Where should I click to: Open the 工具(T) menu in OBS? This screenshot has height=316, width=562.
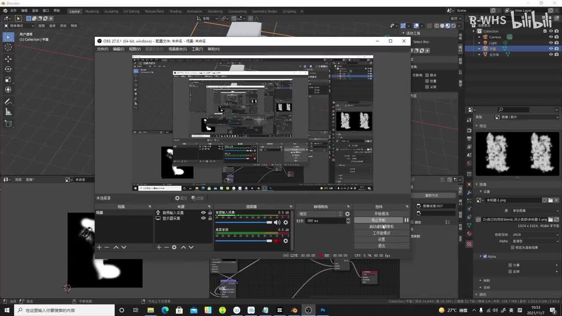tap(197, 49)
